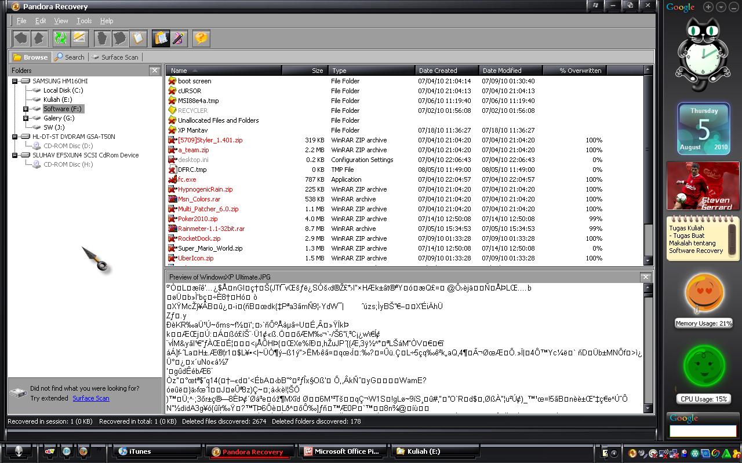
Task: Sort by the % Overwritten column header
Action: (574, 71)
